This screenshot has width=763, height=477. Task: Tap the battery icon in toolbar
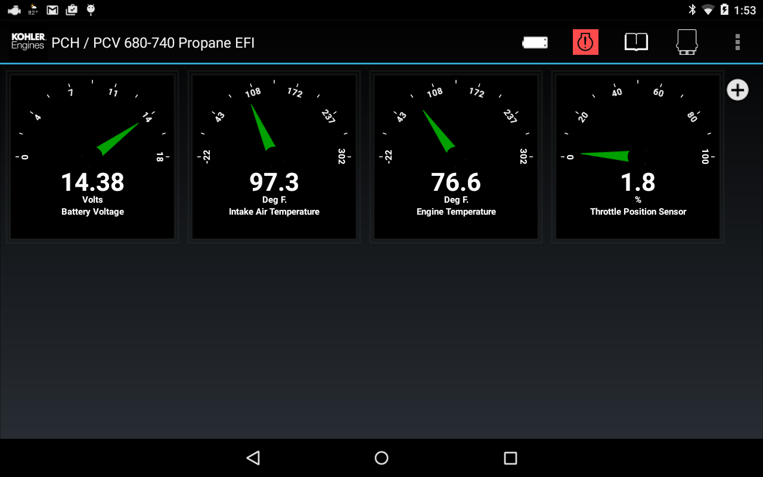535,42
